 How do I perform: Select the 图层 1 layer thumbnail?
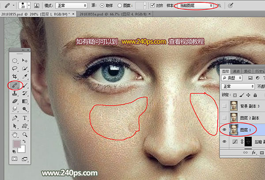pos(234,130)
